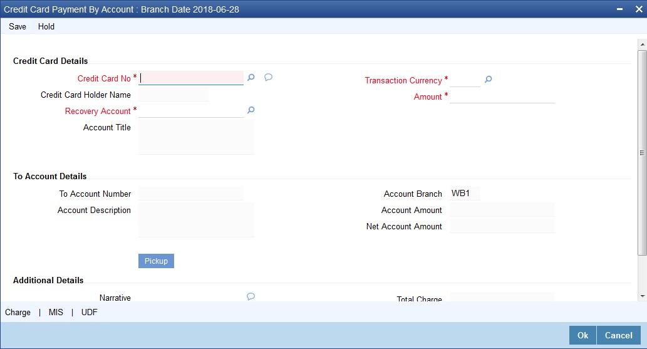
Task: Click the Account Amount label
Action: 411,210
